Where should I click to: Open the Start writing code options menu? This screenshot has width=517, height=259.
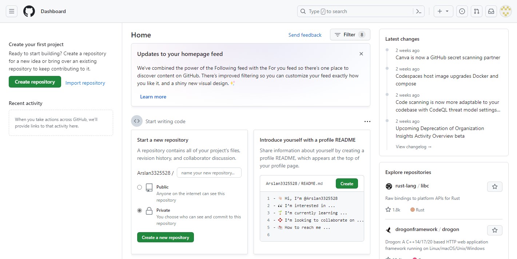point(367,121)
